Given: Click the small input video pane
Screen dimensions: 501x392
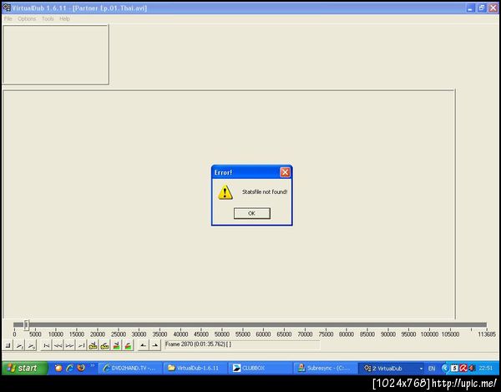Looking at the screenshot, I should (56, 54).
